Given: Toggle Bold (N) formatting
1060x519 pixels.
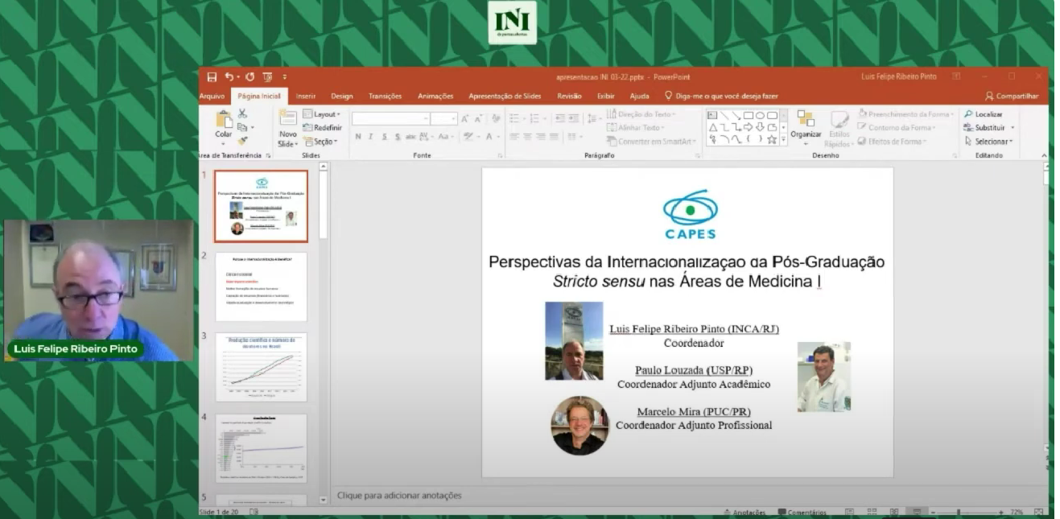Looking at the screenshot, I should 358,137.
